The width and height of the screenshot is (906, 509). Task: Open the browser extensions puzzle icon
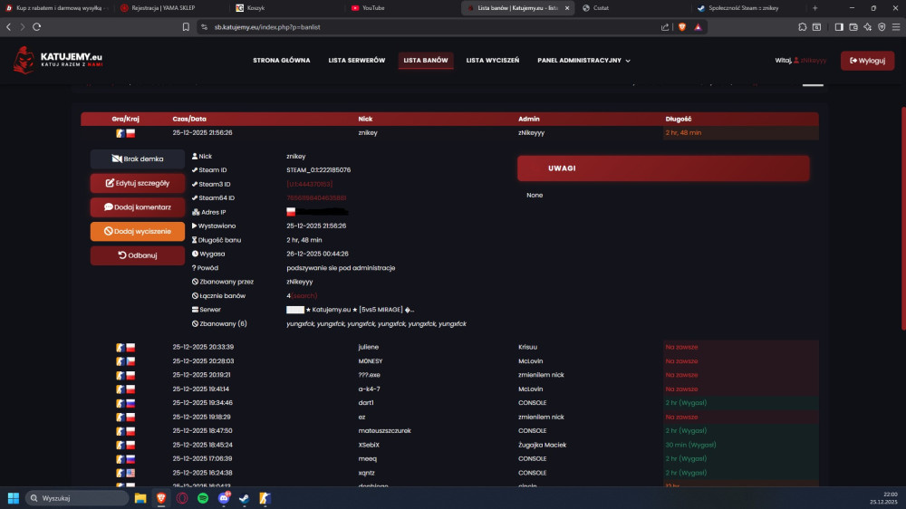tap(803, 27)
